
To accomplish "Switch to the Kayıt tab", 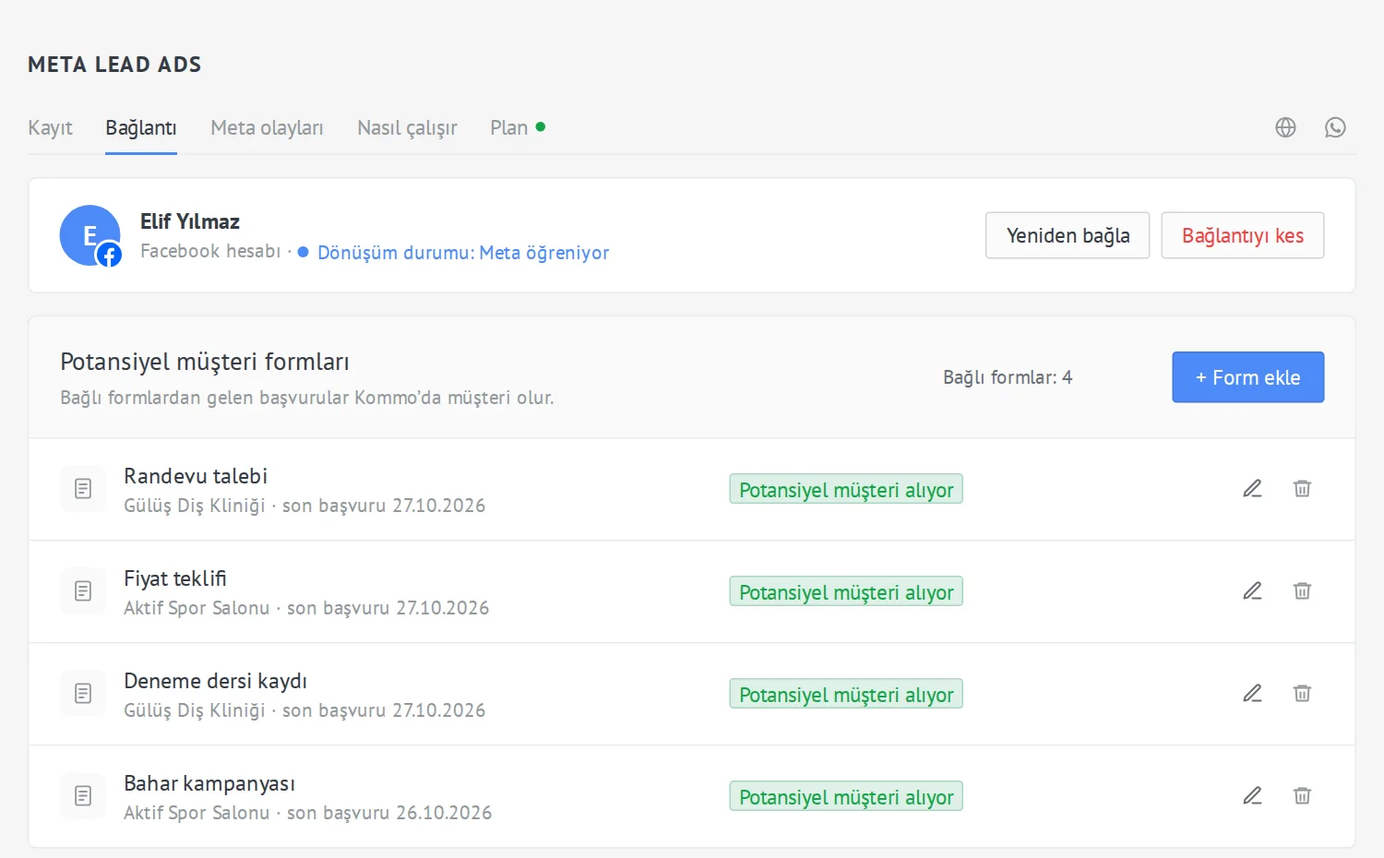I will (50, 128).
